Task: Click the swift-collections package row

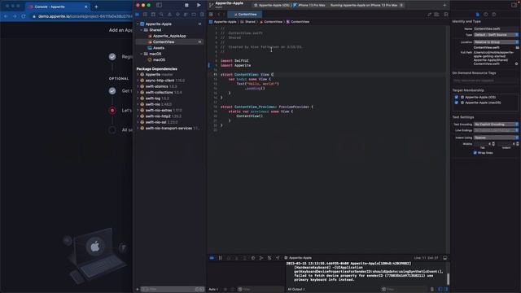Action: pyautogui.click(x=169, y=92)
